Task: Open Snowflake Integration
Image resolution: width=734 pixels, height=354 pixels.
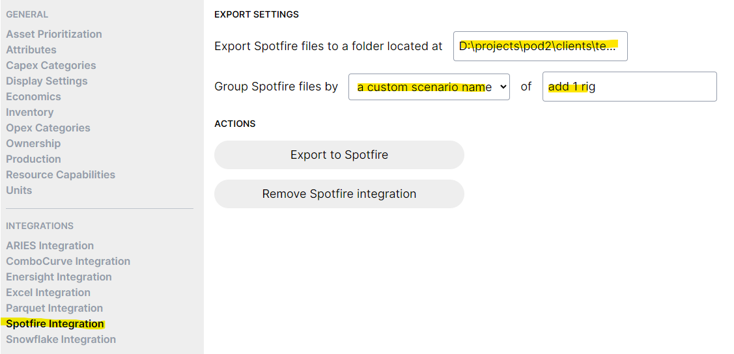Action: [x=61, y=339]
